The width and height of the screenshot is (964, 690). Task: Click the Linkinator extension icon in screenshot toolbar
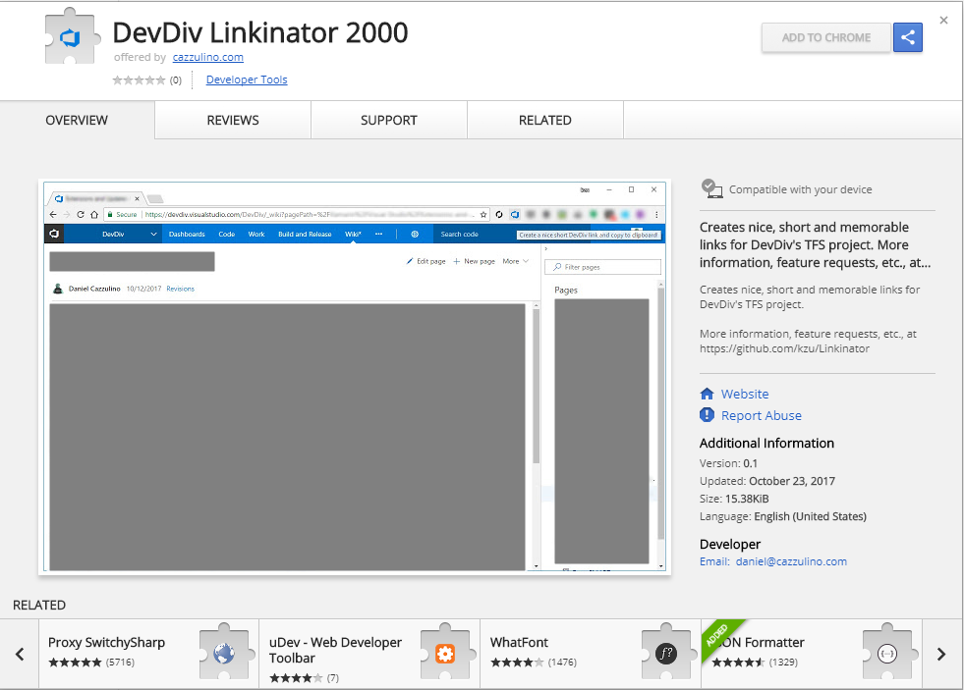click(x=515, y=215)
